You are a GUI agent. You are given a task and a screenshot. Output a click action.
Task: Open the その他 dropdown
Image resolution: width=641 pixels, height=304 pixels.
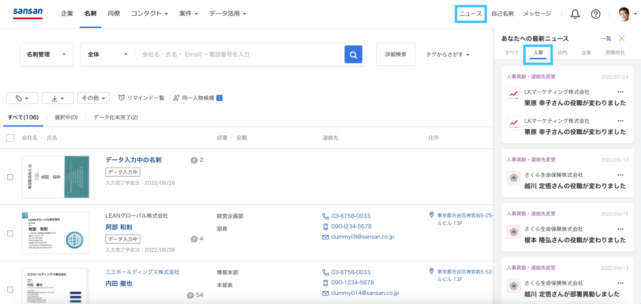click(94, 98)
